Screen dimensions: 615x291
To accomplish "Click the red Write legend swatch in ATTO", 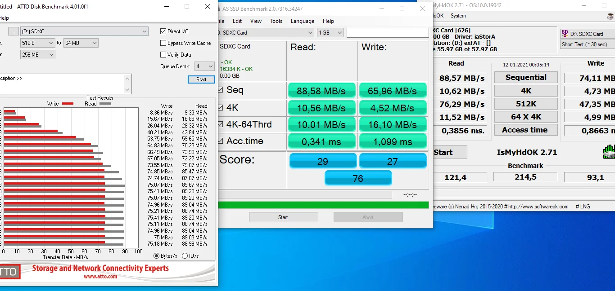I will point(68,104).
